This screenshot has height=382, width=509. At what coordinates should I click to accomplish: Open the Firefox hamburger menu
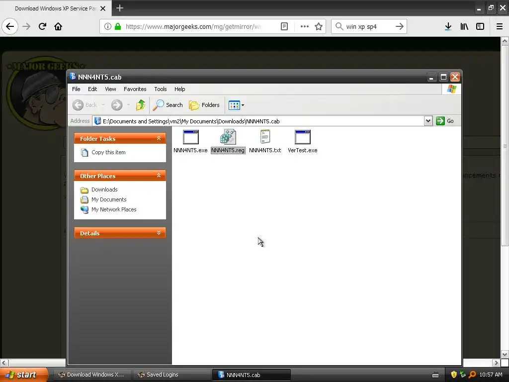[500, 26]
